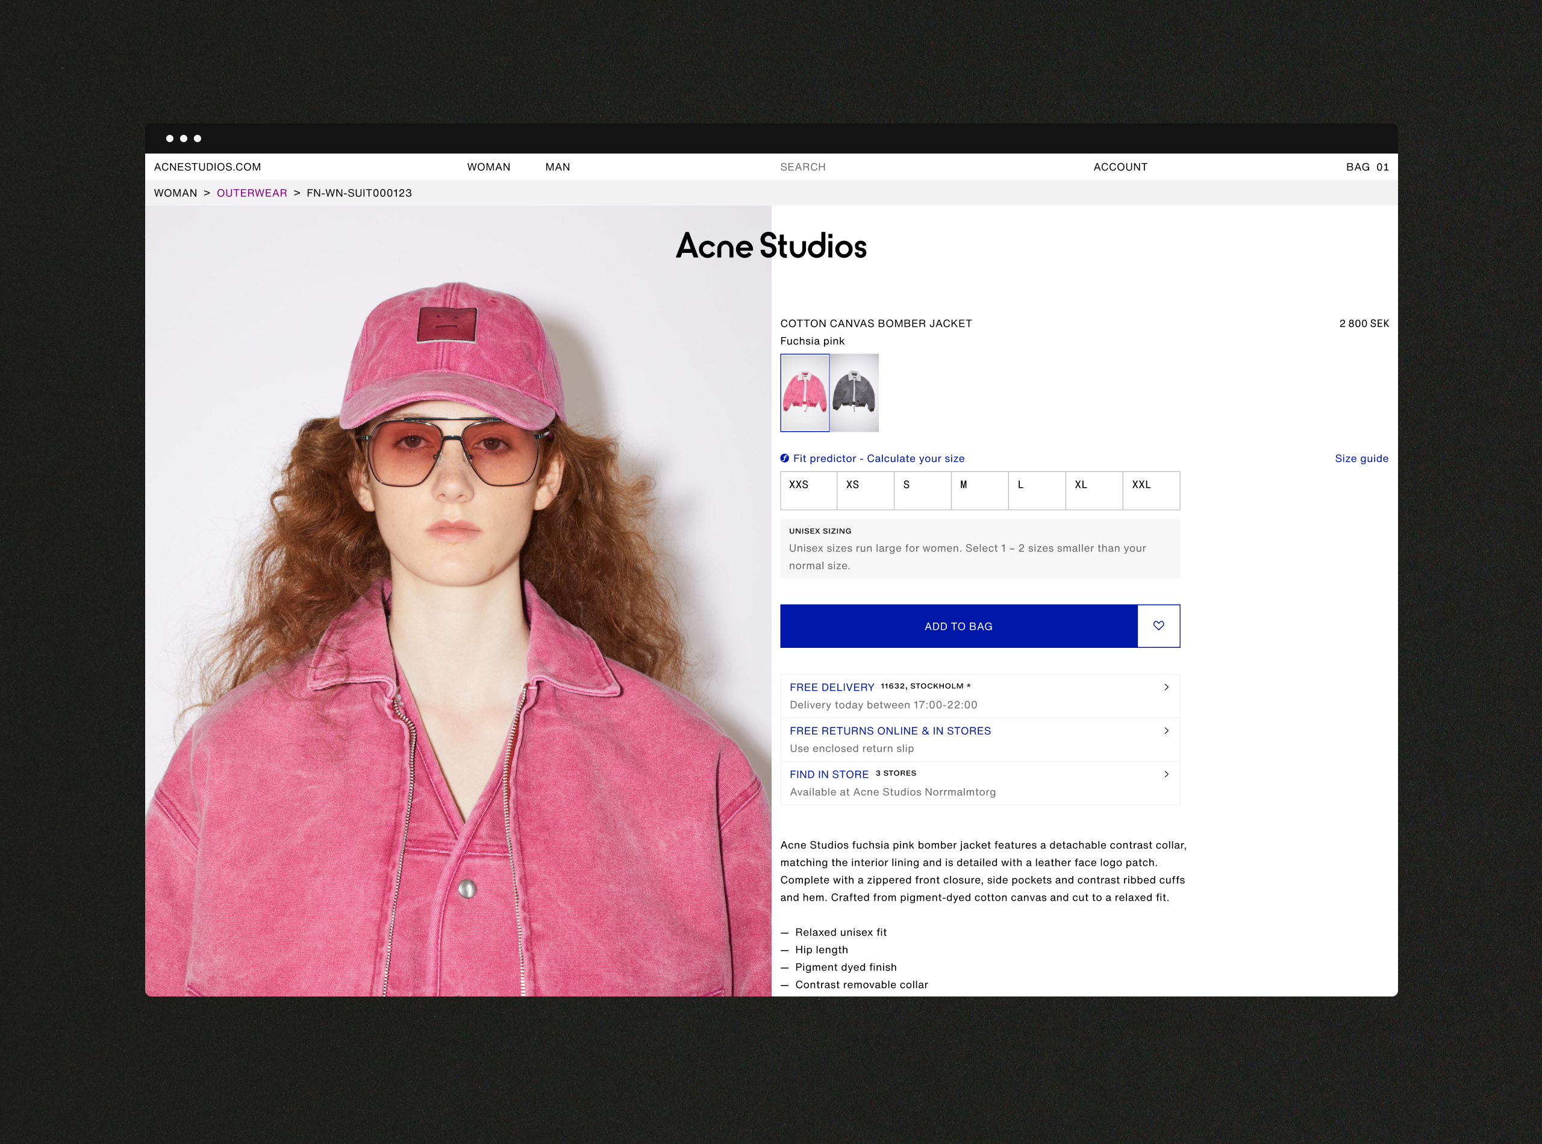Click ACNESTUDIOS.COM home link
The height and width of the screenshot is (1144, 1542).
coord(208,167)
